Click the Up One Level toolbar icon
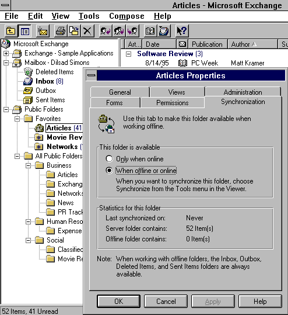 coord(11,31)
